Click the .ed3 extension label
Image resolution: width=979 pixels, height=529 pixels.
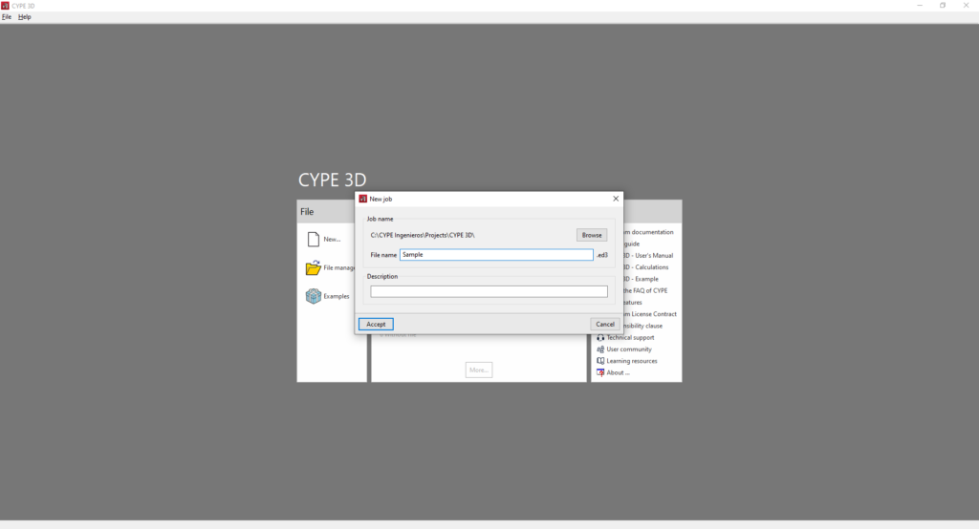click(602, 255)
